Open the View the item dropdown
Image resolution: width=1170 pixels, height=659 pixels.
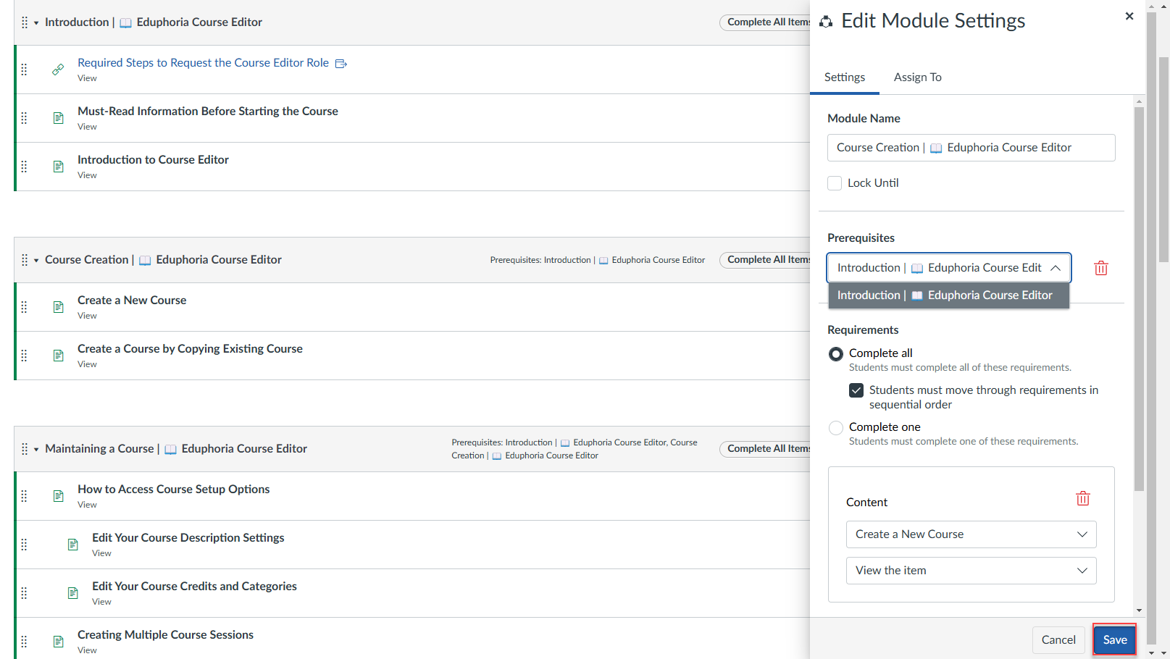(971, 571)
